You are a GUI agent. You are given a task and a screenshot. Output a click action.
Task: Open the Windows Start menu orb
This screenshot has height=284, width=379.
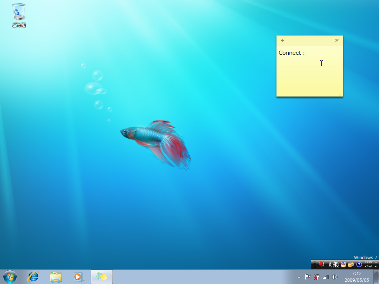(10, 277)
